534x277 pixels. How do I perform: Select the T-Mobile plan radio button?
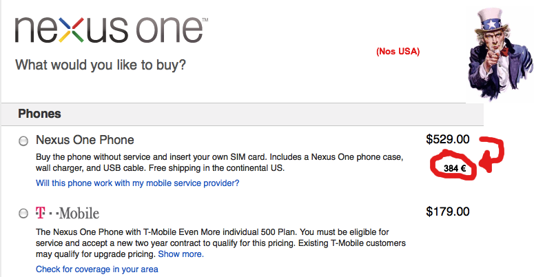point(23,213)
